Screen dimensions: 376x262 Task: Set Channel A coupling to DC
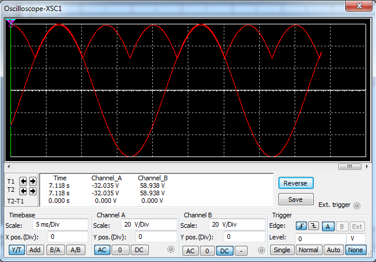139,250
